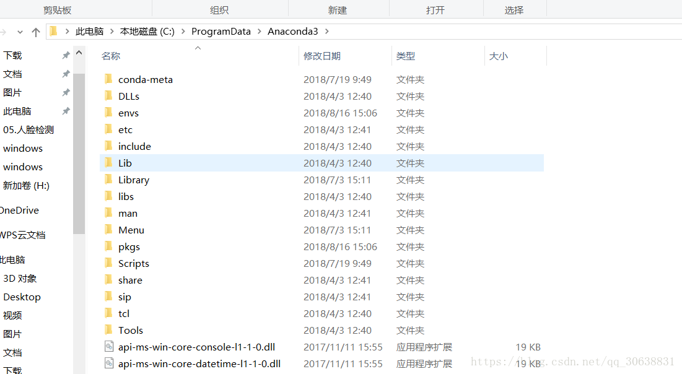Screen dimensions: 682x374
Task: Click the navigation pane scrollbar thumb
Action: 79,154
